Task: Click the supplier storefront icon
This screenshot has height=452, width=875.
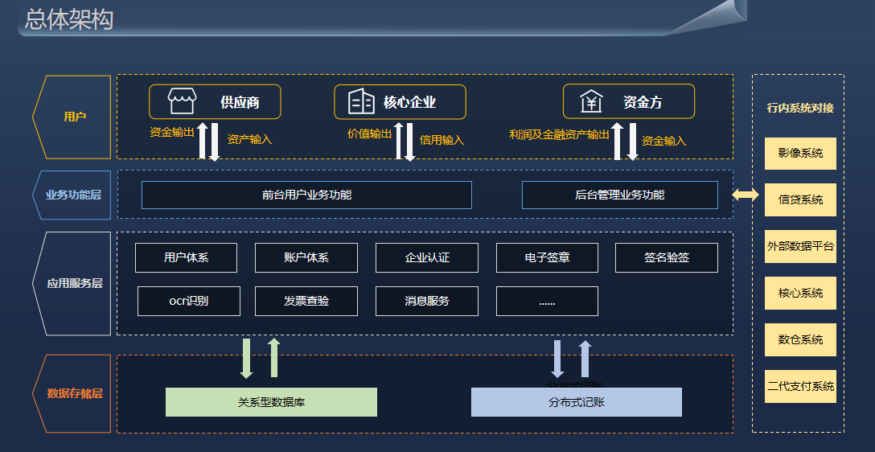Action: coord(182,101)
